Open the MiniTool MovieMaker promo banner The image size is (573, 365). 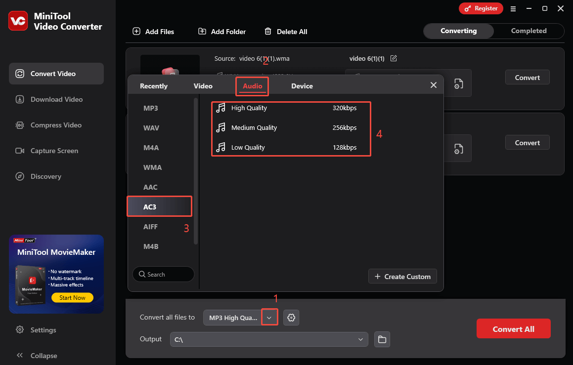56,274
